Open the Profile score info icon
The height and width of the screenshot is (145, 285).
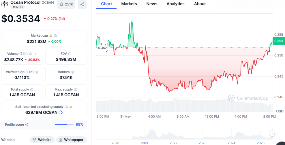point(27,125)
